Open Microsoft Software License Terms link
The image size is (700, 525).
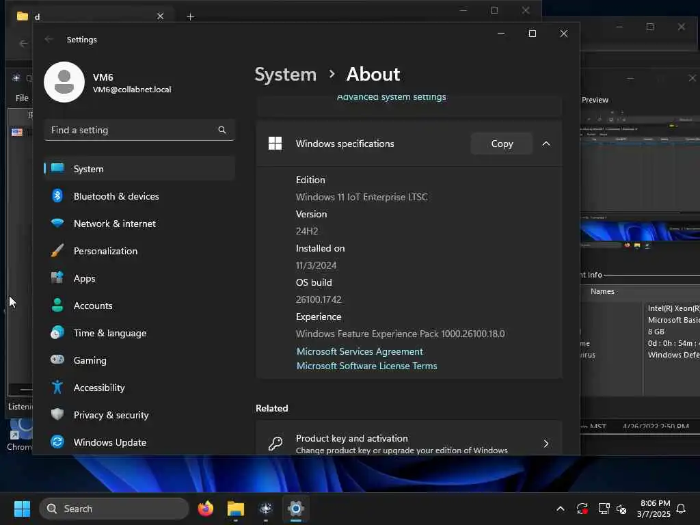tap(367, 366)
